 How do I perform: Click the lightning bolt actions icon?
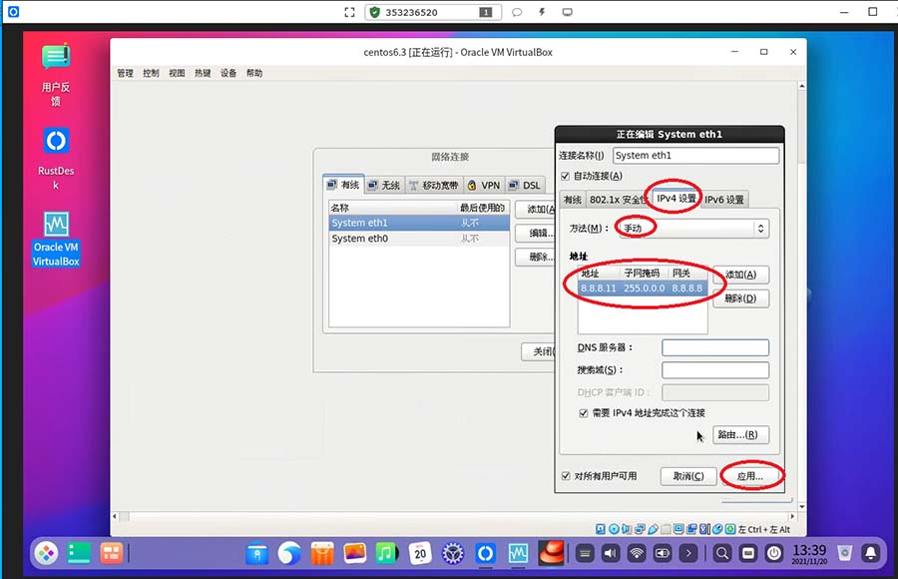tap(542, 12)
